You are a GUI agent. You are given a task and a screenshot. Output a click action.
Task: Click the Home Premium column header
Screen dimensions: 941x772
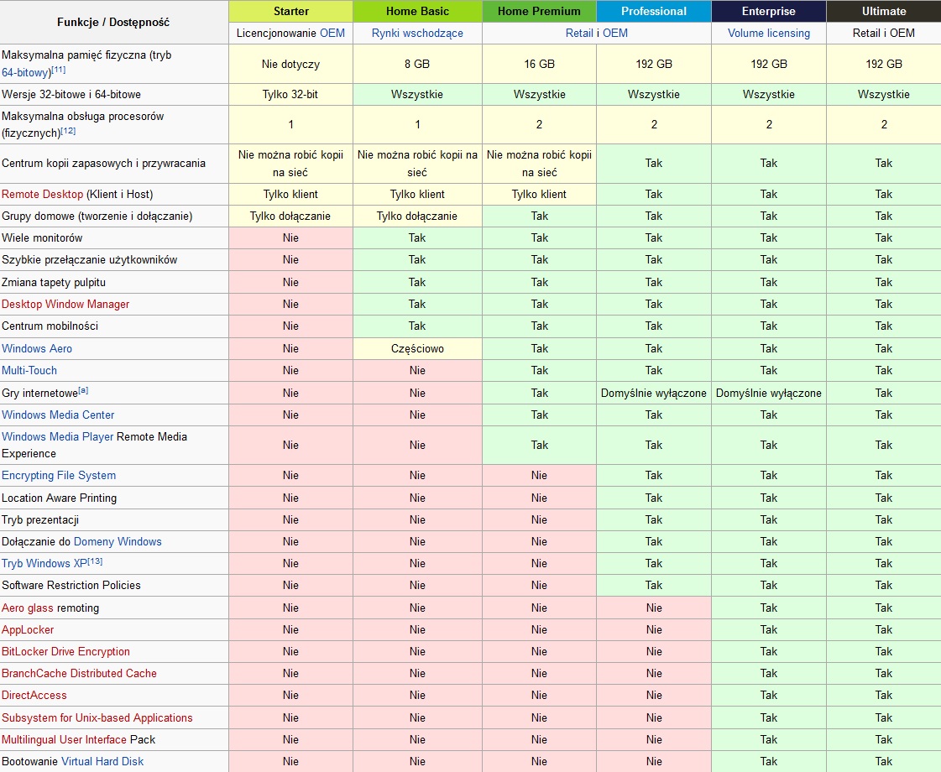pos(539,11)
